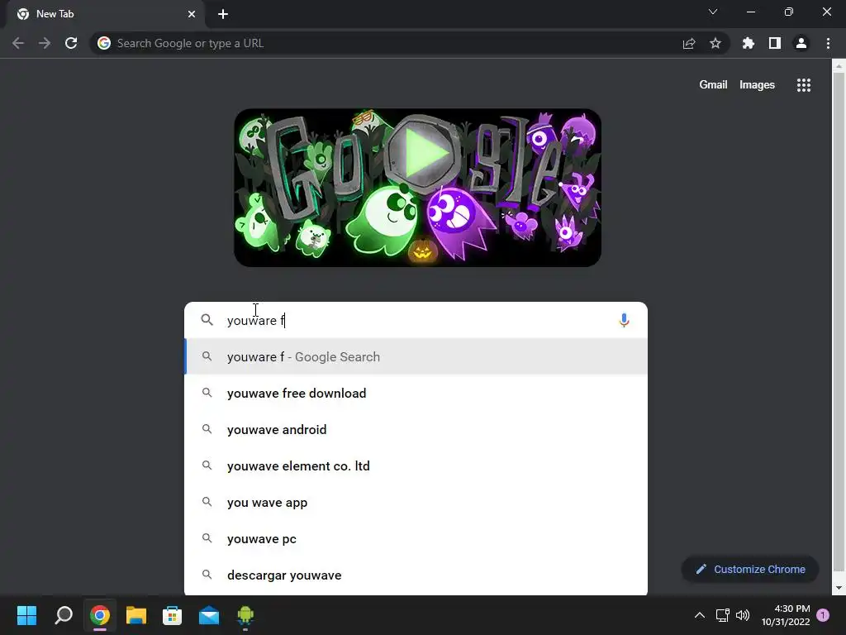This screenshot has width=846, height=635.
Task: Expand the system tray hidden icons
Action: (x=699, y=615)
